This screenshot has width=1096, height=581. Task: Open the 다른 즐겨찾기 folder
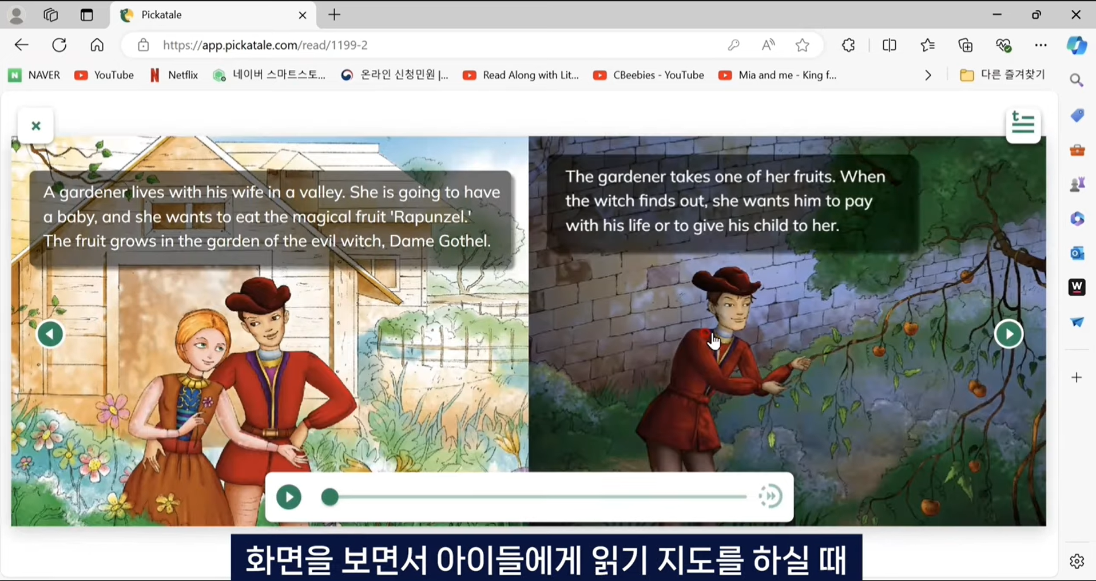pyautogui.click(x=1002, y=75)
